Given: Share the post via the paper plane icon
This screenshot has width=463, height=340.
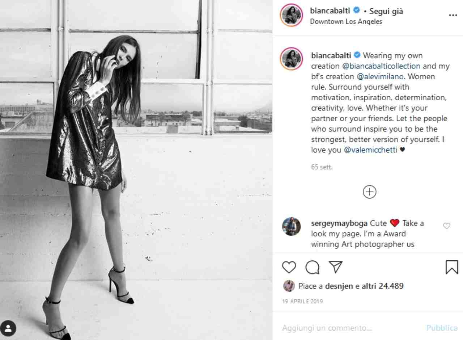Looking at the screenshot, I should [x=335, y=267].
